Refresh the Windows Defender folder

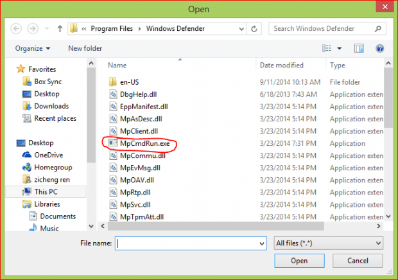(254, 29)
